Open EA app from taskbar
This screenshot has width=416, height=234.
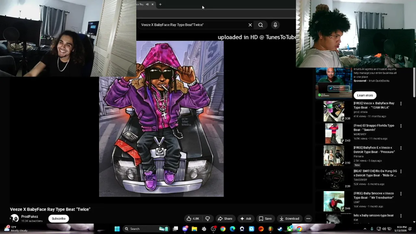pyautogui.click(x=261, y=229)
